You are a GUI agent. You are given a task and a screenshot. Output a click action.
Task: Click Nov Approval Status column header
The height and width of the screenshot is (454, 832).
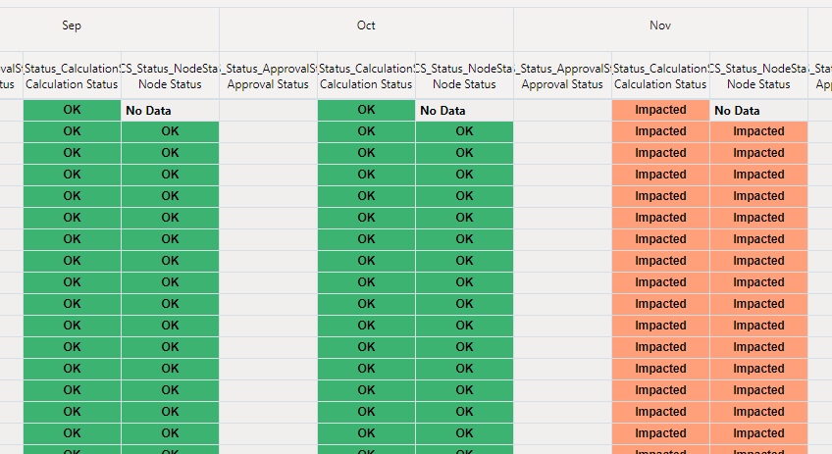coord(562,76)
